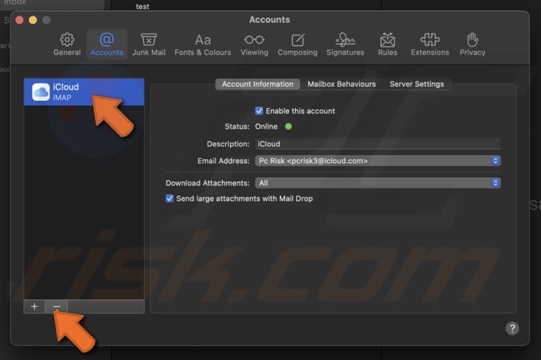Screen dimensions: 541x360
Task: Click the Online status text
Action: tap(266, 127)
